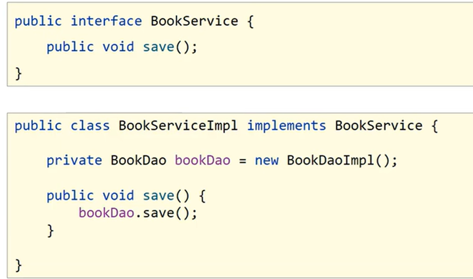Click bookDao in the bookDao.save() call

pyautogui.click(x=106, y=213)
